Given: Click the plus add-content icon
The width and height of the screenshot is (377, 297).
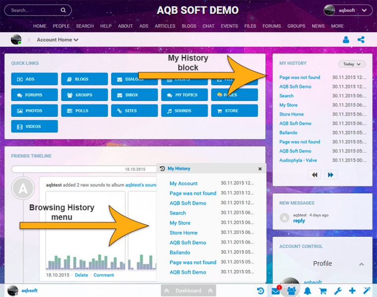Looking at the screenshot, I should pos(352,291).
